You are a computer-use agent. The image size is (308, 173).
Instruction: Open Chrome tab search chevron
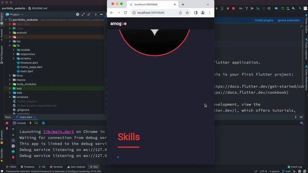[208, 4]
